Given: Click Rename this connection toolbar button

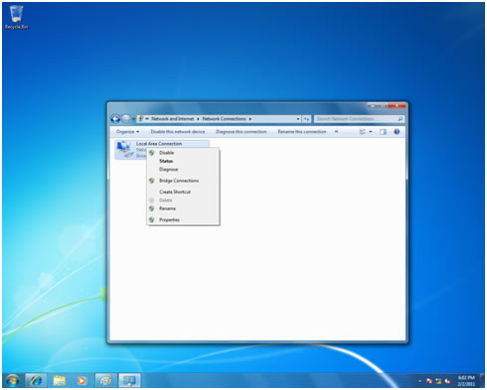Looking at the screenshot, I should [302, 132].
